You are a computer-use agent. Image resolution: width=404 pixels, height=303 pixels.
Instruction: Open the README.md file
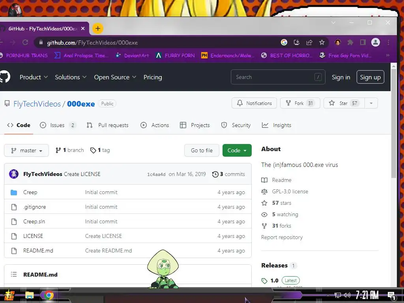(x=38, y=251)
